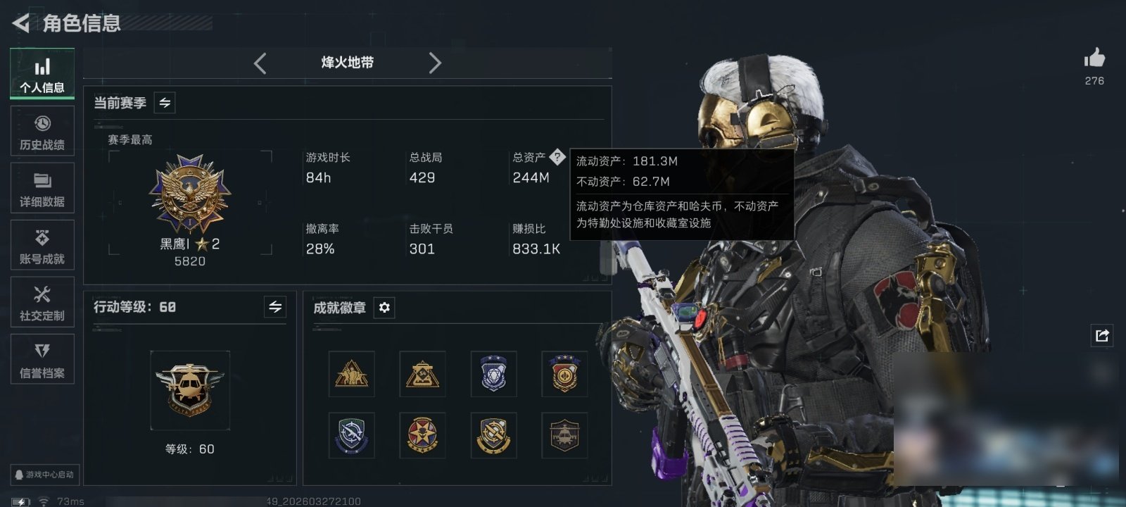Select the helicopter achievement badge
The height and width of the screenshot is (507, 1126).
click(564, 436)
